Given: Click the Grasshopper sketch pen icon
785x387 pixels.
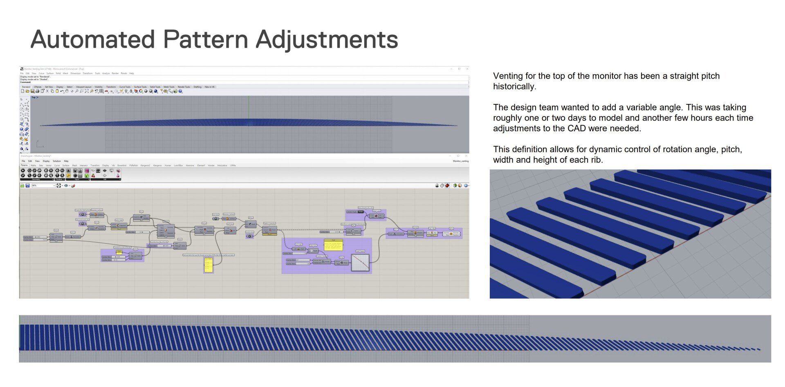Looking at the screenshot, I should pos(73,186).
